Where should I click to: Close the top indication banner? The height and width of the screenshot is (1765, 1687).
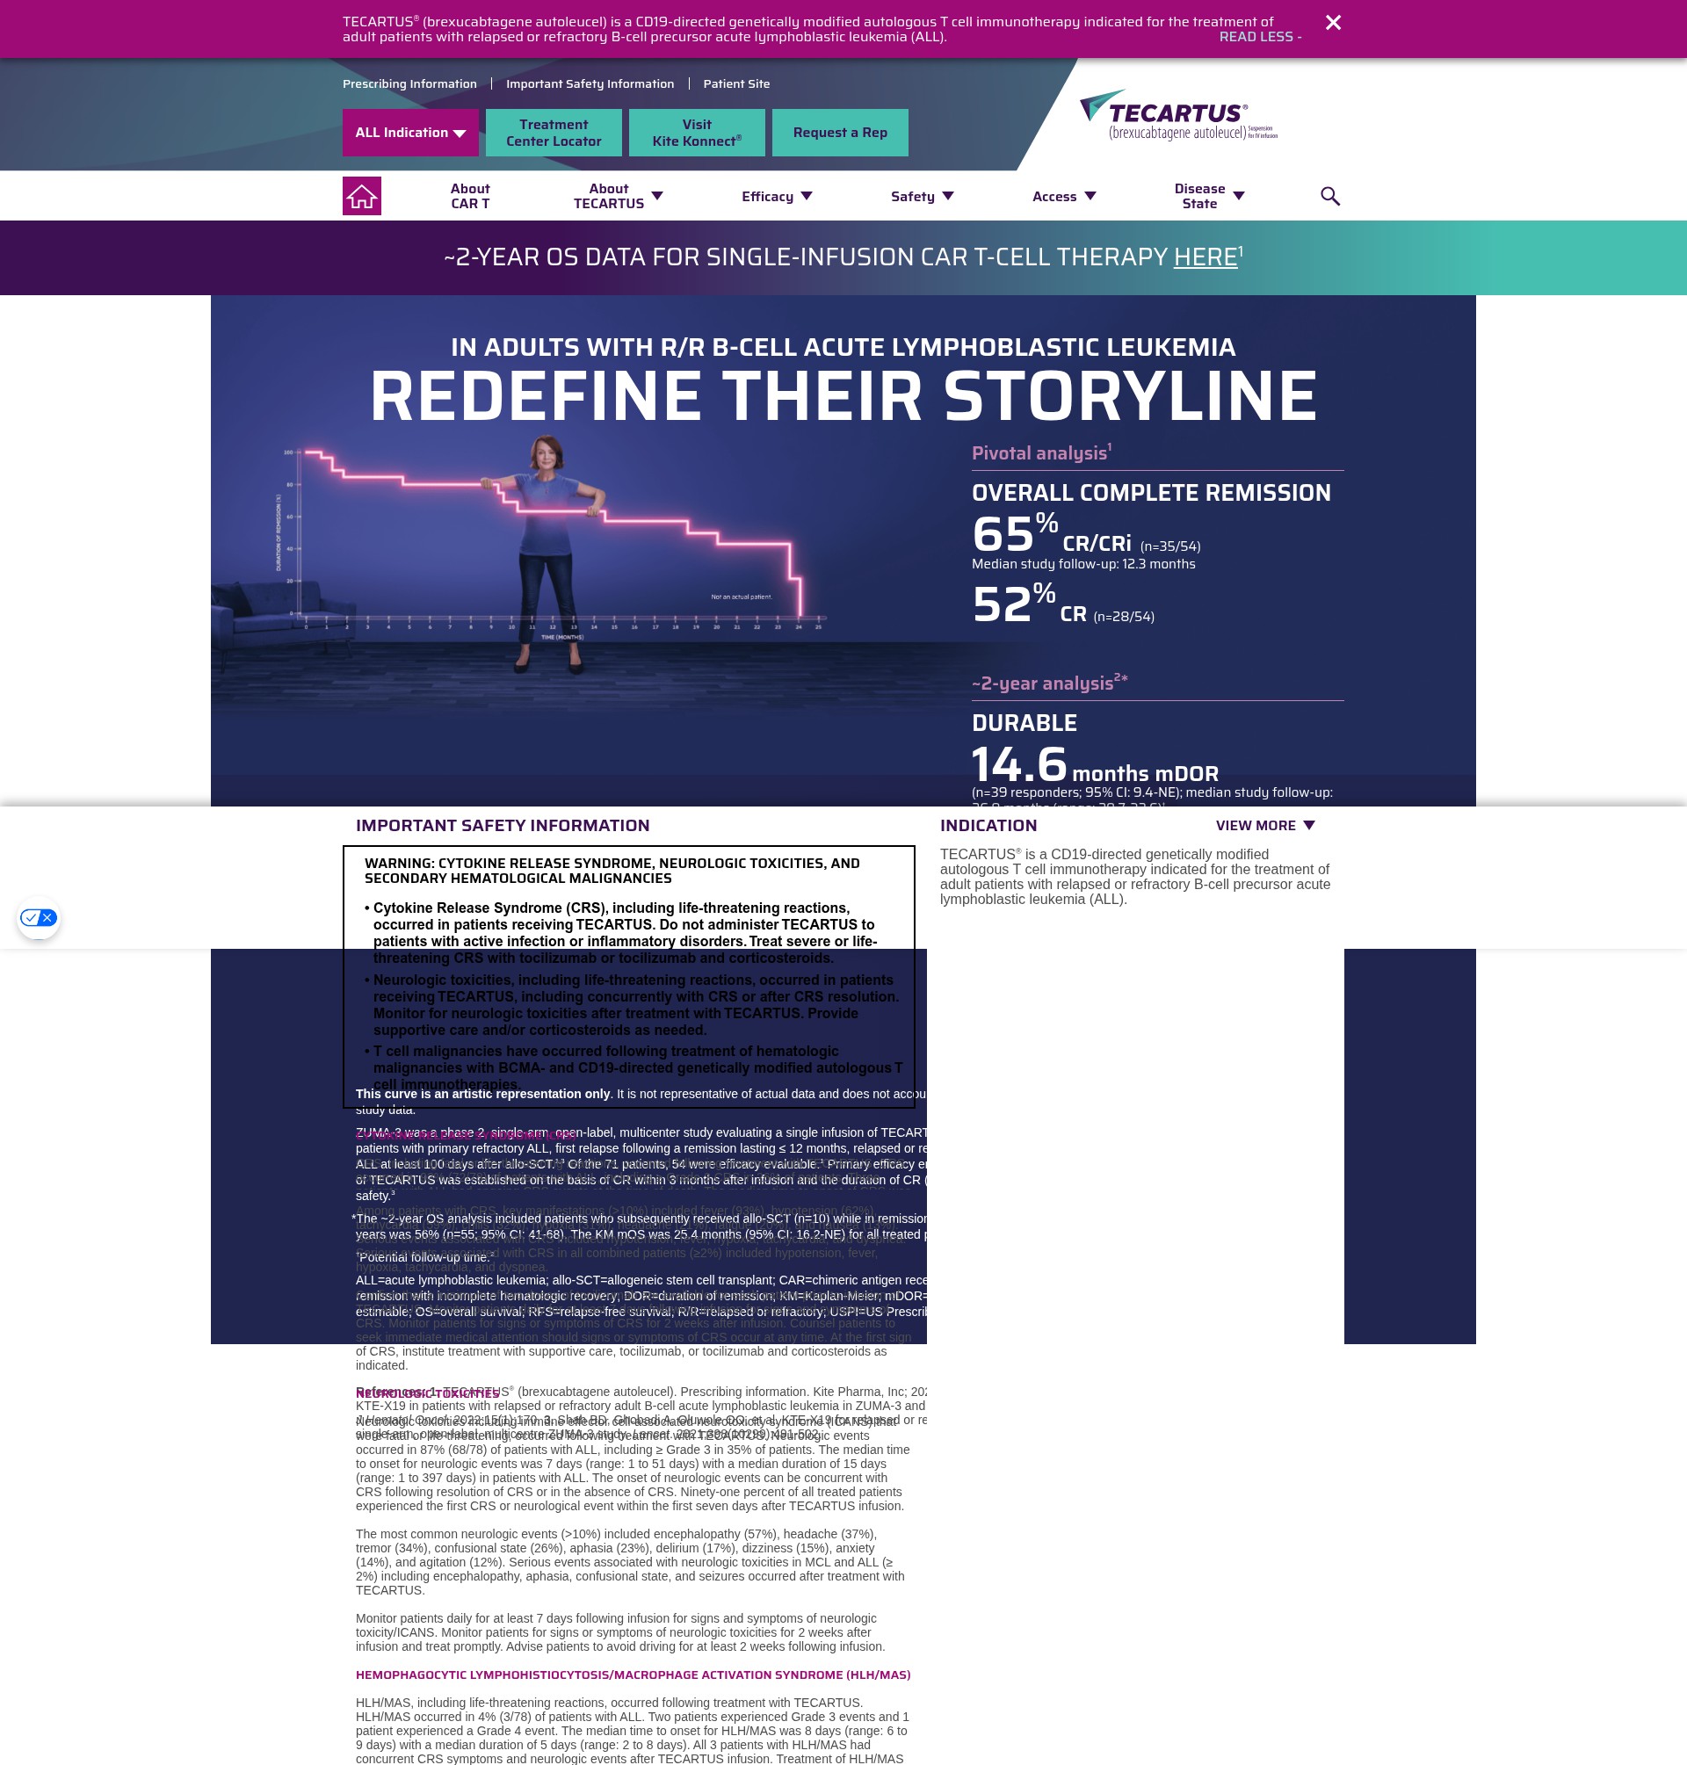1333,23
